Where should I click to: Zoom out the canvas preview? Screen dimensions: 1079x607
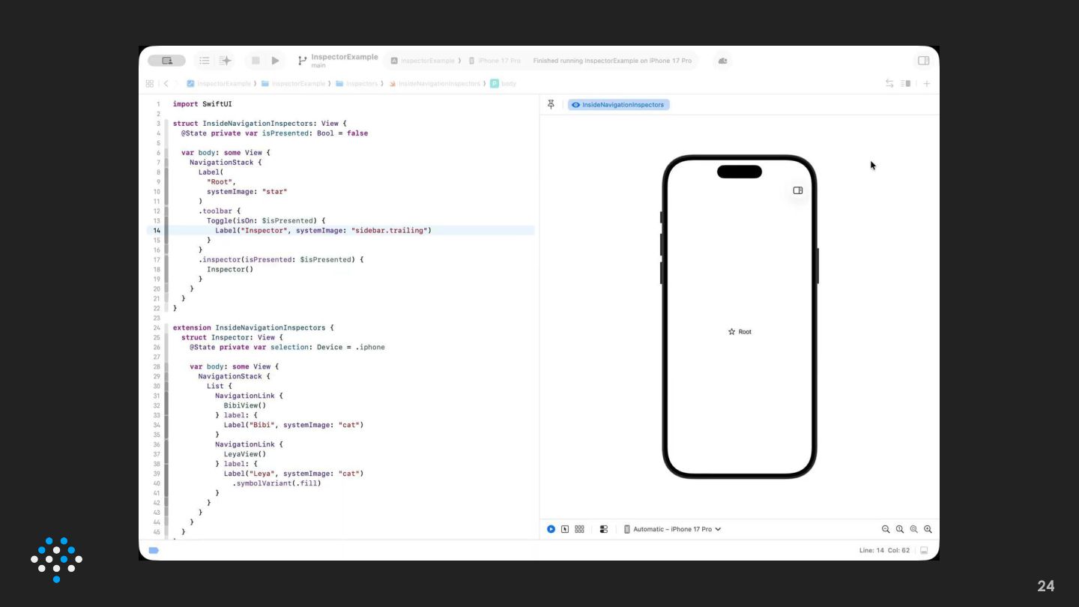pos(886,529)
